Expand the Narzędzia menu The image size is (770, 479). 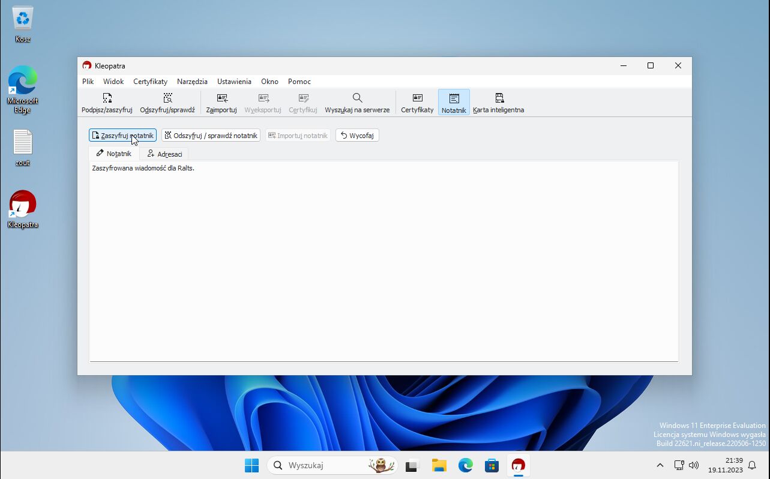pyautogui.click(x=192, y=82)
